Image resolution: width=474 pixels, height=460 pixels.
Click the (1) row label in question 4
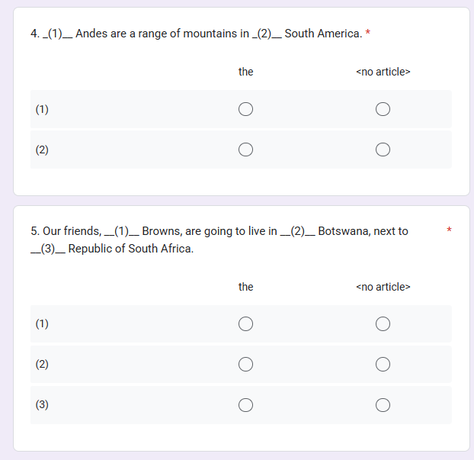42,109
